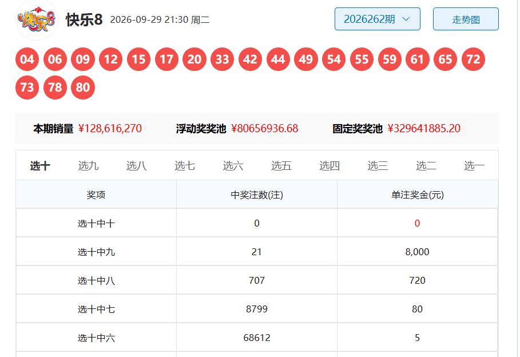Switch to the 选三 tab
This screenshot has height=357, width=520.
[x=378, y=165]
